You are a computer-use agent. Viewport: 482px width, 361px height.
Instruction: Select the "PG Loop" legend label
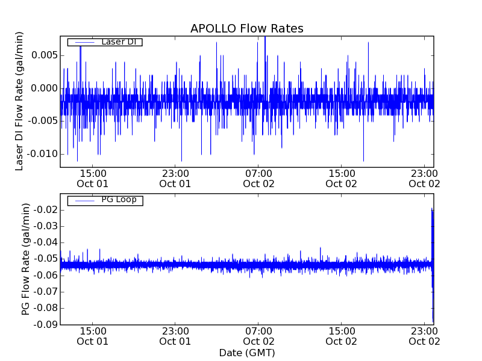(119, 200)
